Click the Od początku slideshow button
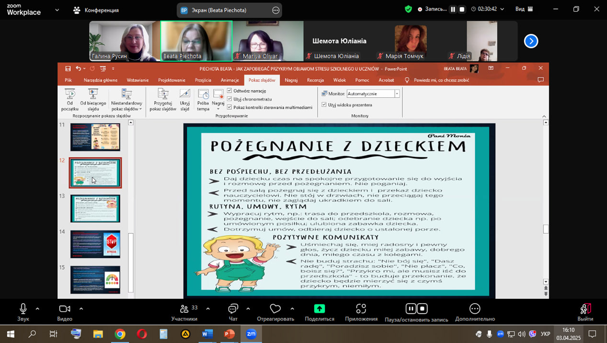This screenshot has width=607, height=343. click(70, 100)
